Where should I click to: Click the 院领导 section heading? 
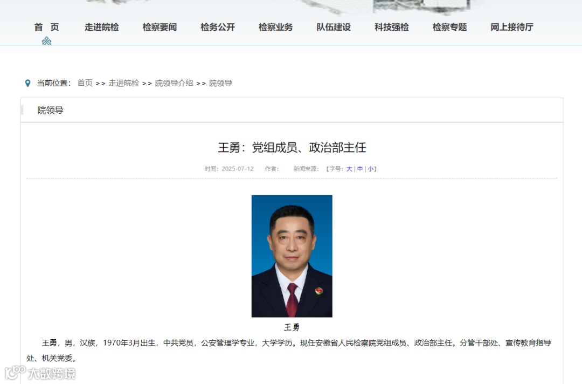50,111
